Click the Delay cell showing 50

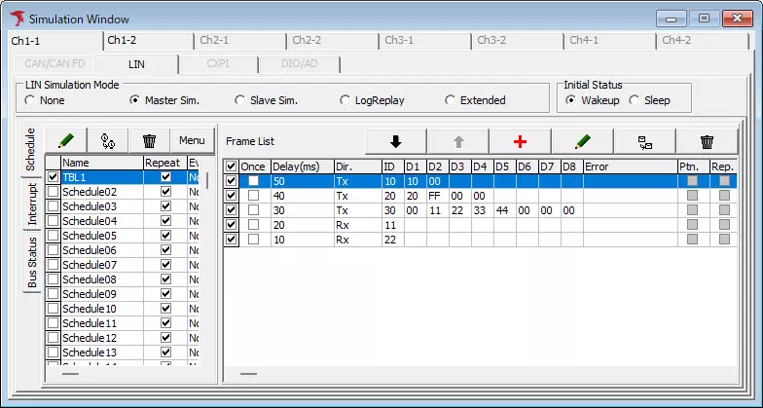coord(302,181)
